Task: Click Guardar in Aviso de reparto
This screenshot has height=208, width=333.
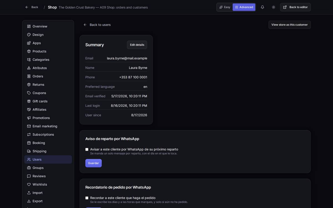Action: [x=94, y=163]
